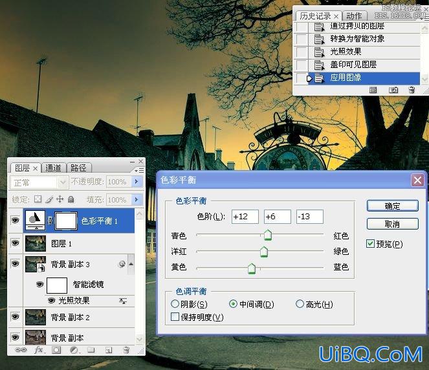Open the 填充 fill slider arrow

point(137,200)
